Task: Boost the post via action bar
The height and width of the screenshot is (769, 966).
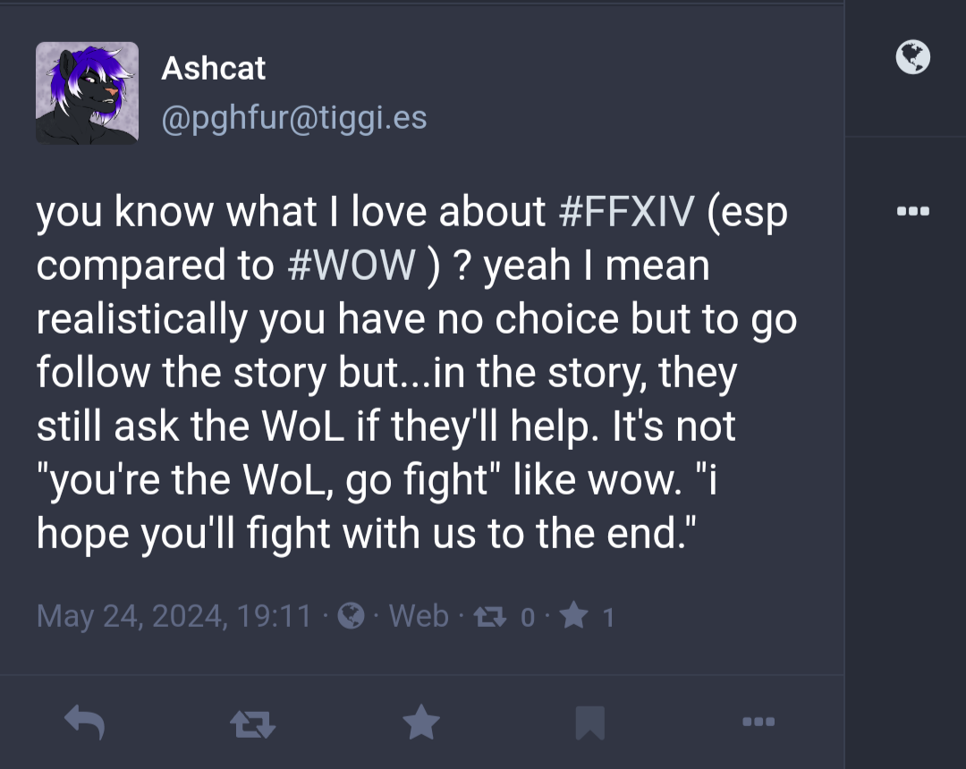Action: tap(252, 723)
